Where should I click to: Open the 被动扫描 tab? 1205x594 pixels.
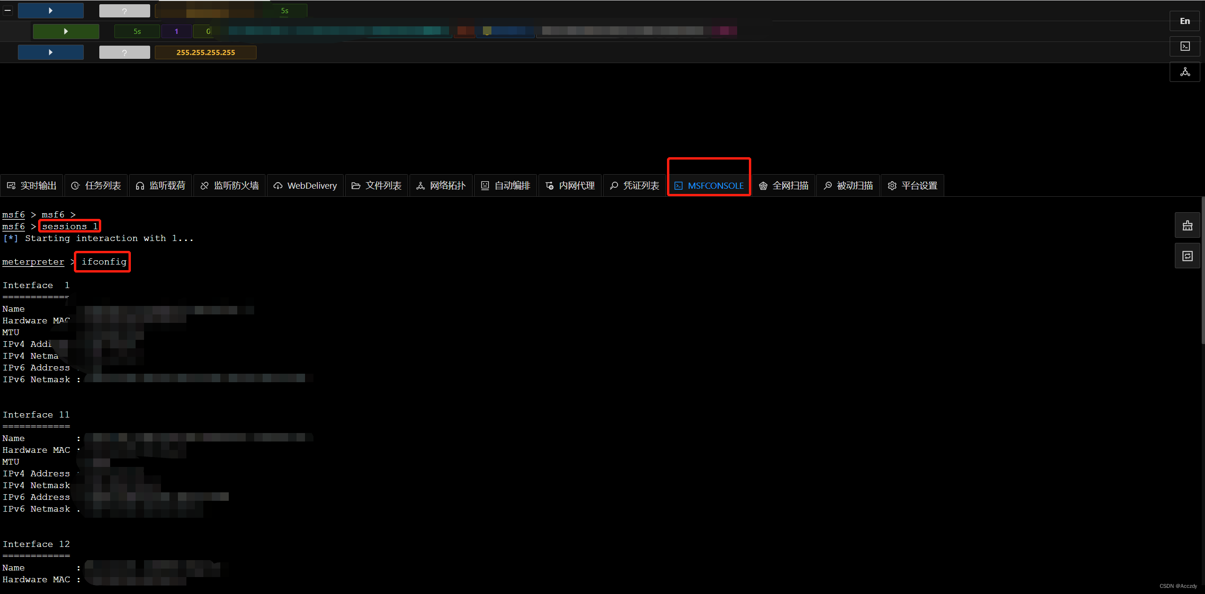848,185
